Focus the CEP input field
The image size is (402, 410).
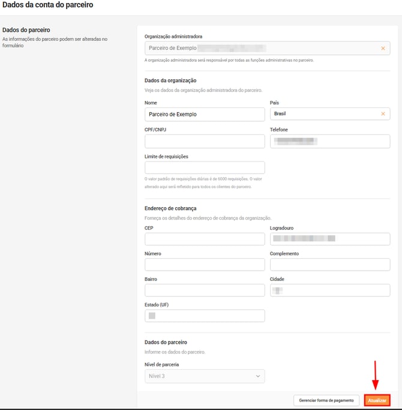coord(204,239)
